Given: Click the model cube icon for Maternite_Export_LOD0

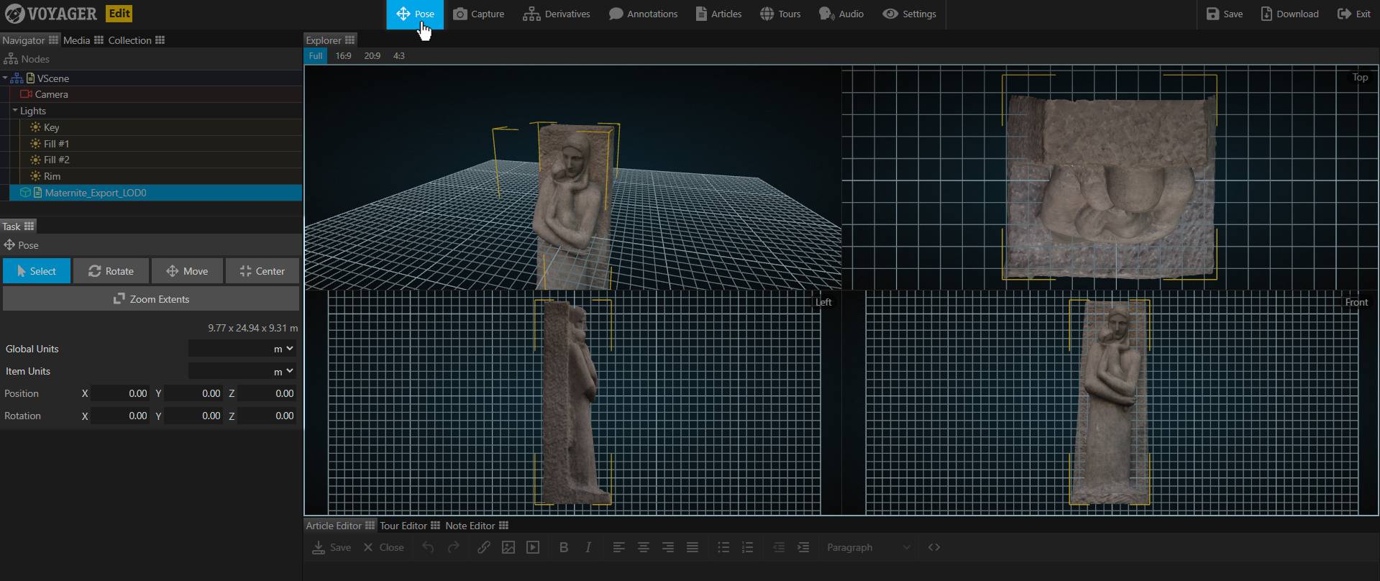Looking at the screenshot, I should tap(25, 193).
